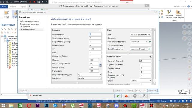Open Photoshop from taskbar

click(x=46, y=105)
